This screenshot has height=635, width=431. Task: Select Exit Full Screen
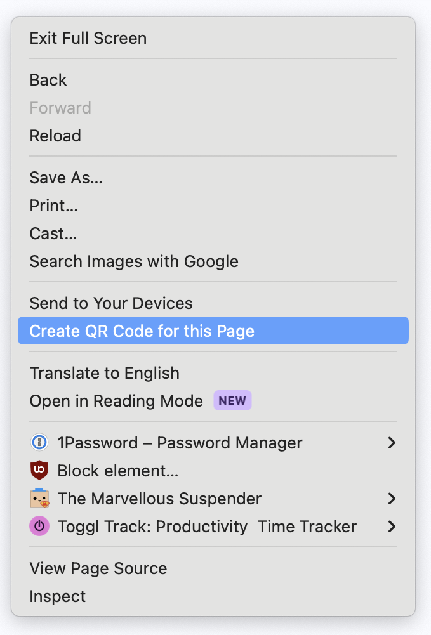(88, 38)
